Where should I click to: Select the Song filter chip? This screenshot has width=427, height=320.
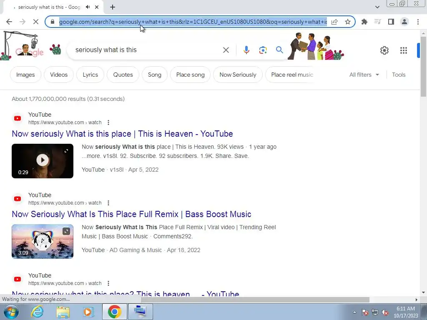tap(154, 75)
